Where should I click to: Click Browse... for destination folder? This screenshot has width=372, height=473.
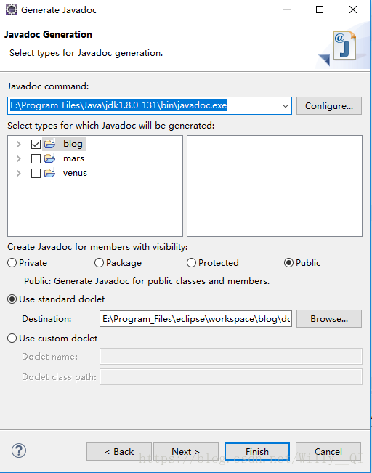tap(329, 319)
